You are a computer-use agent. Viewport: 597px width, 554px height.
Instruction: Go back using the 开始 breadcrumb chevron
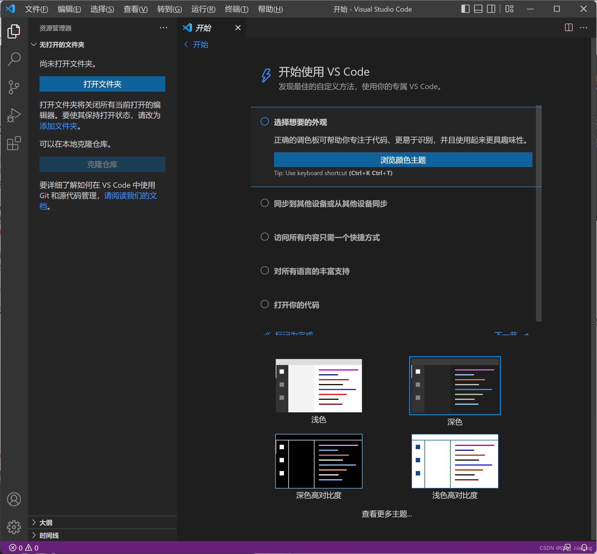point(186,44)
